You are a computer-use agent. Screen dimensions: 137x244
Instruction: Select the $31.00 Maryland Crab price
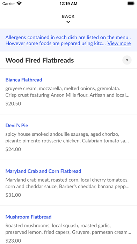pyautogui.click(x=13, y=195)
